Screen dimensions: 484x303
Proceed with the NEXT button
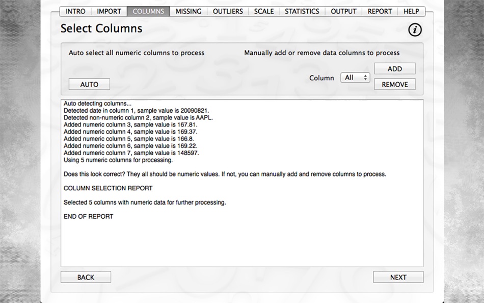coord(398,277)
